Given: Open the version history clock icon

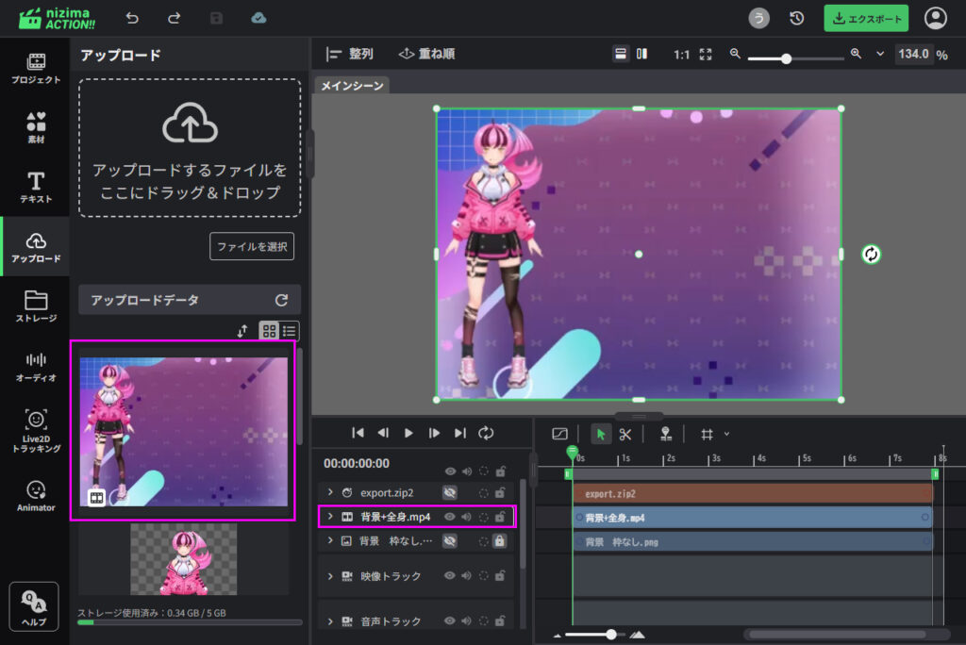Looking at the screenshot, I should click(x=797, y=18).
